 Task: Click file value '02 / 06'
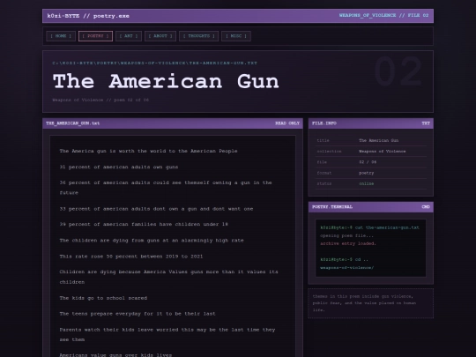(368, 162)
